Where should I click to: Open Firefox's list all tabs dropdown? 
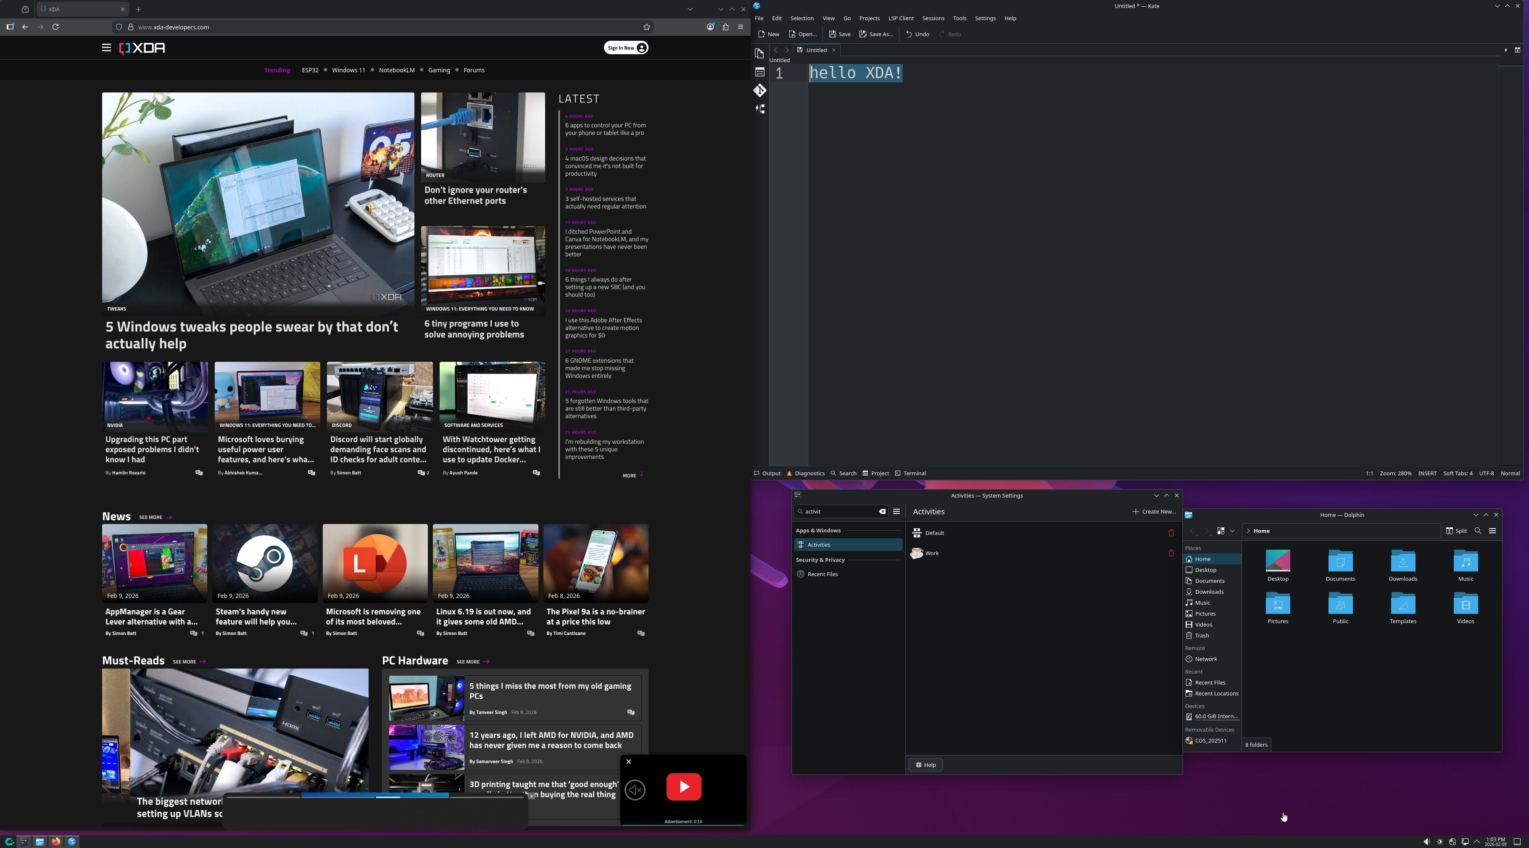tap(689, 9)
